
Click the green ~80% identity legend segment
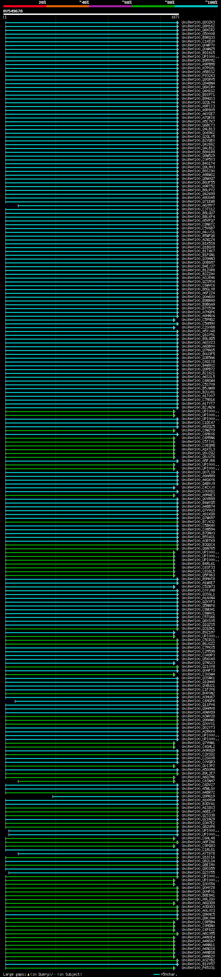pyautogui.click(x=153, y=6)
